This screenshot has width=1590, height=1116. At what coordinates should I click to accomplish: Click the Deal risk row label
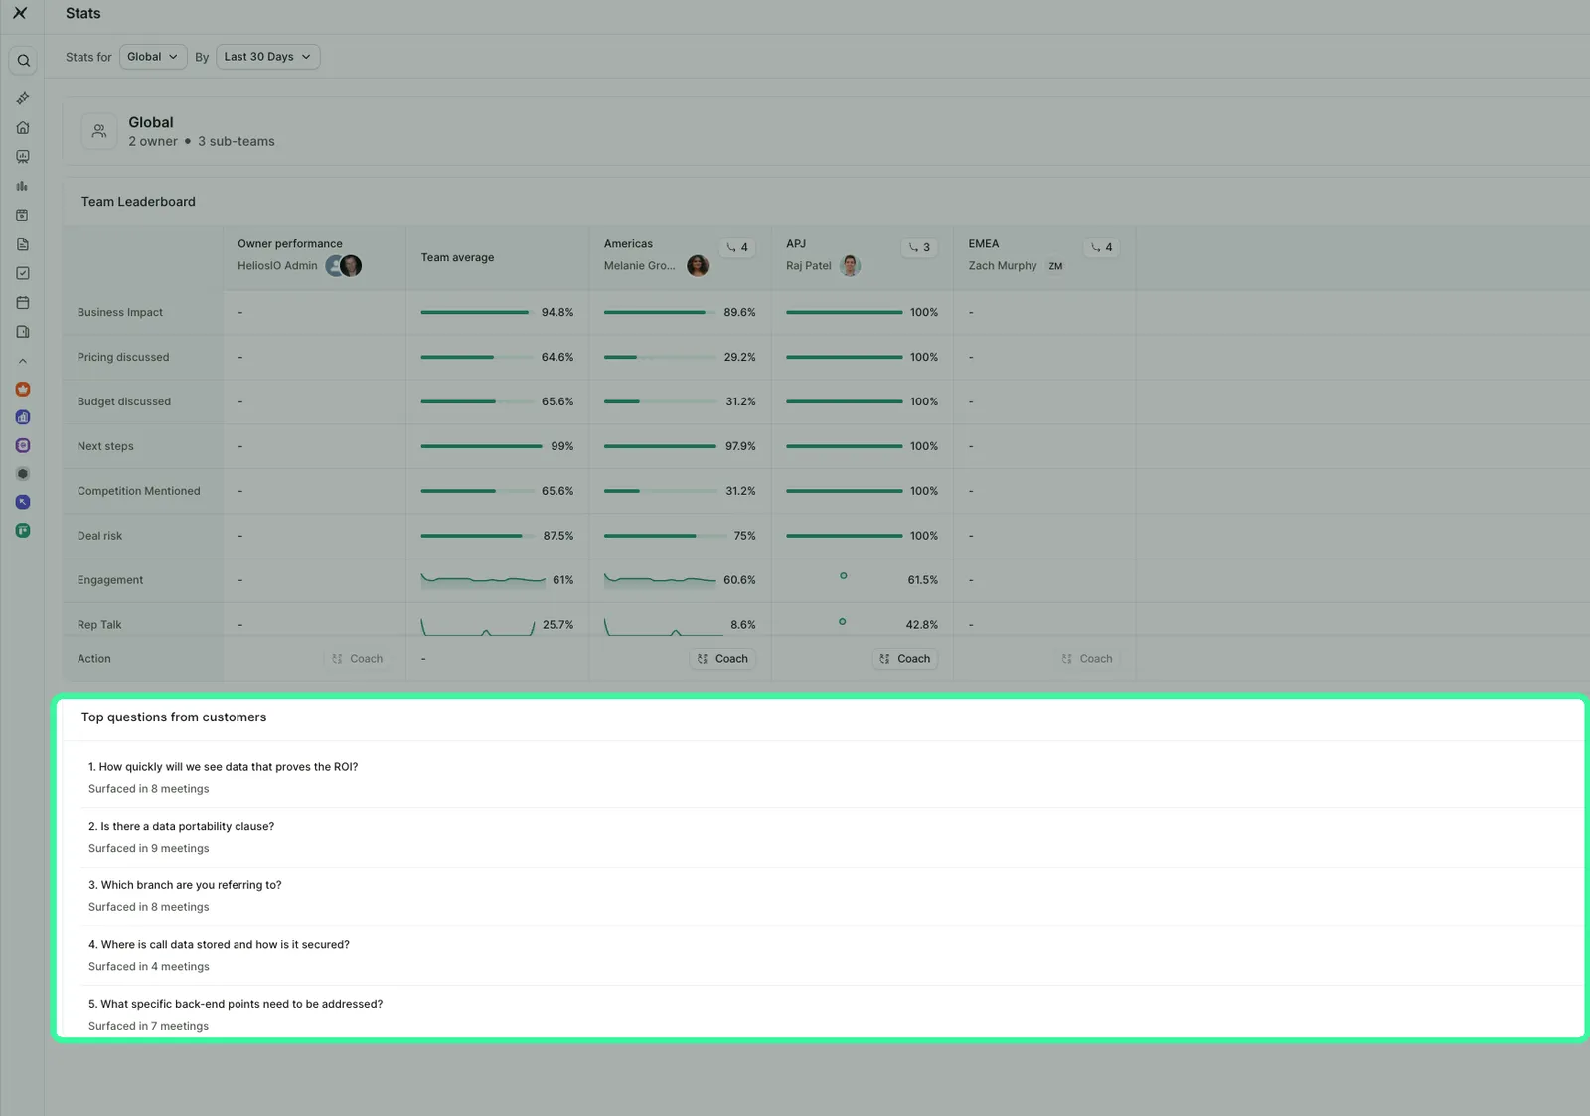[100, 537]
